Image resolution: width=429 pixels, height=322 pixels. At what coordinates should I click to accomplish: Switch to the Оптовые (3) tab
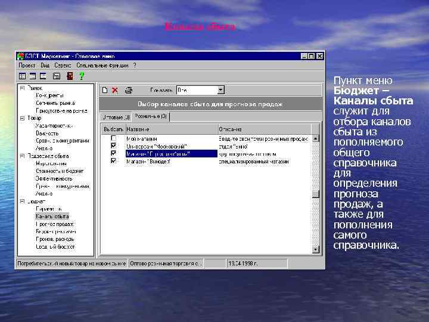116,117
